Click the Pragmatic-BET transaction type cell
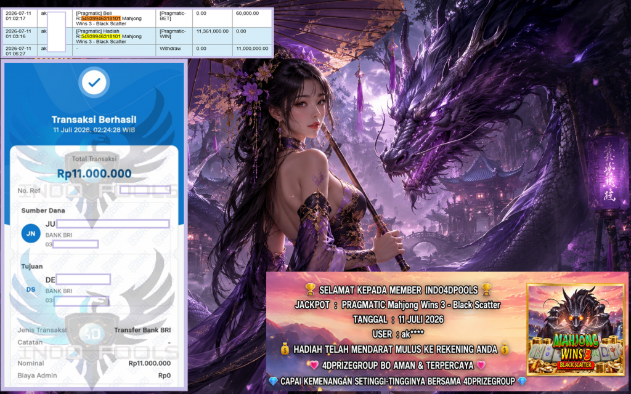The width and height of the screenshot is (631, 394). tap(174, 18)
